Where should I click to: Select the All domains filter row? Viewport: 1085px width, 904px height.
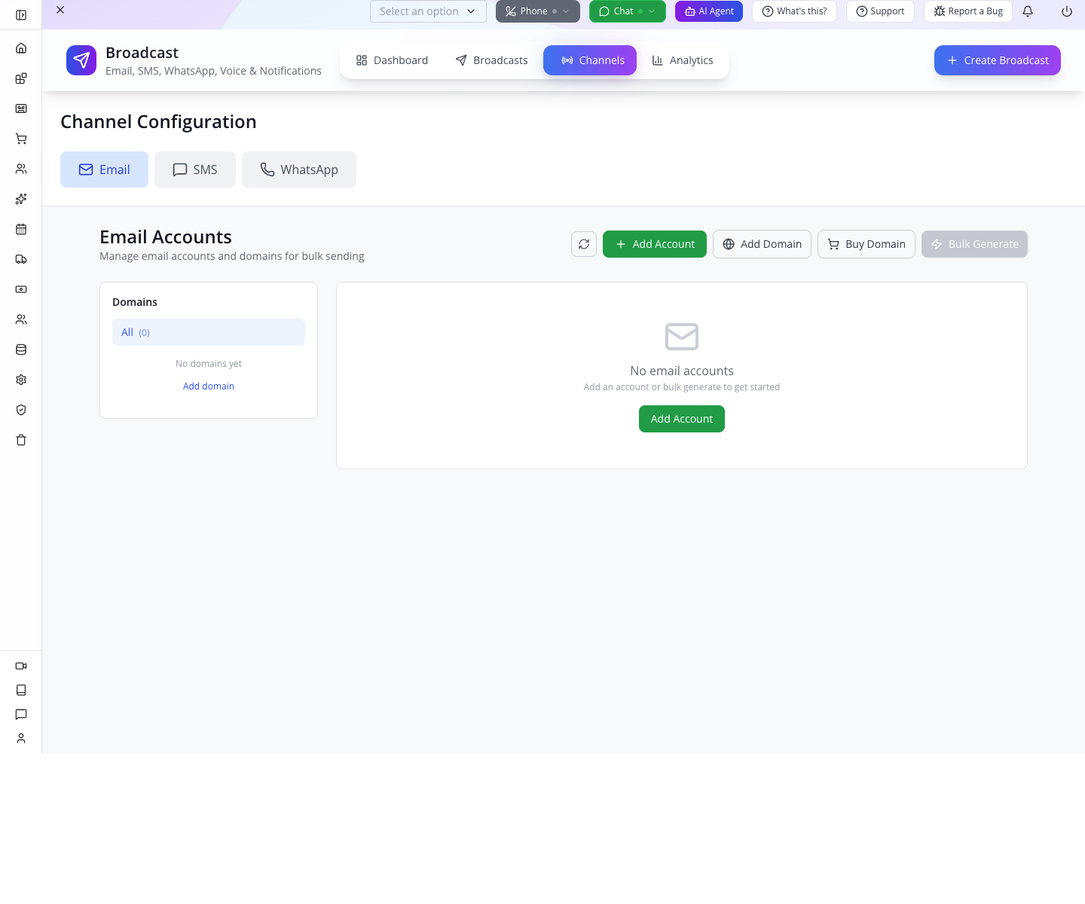point(209,332)
